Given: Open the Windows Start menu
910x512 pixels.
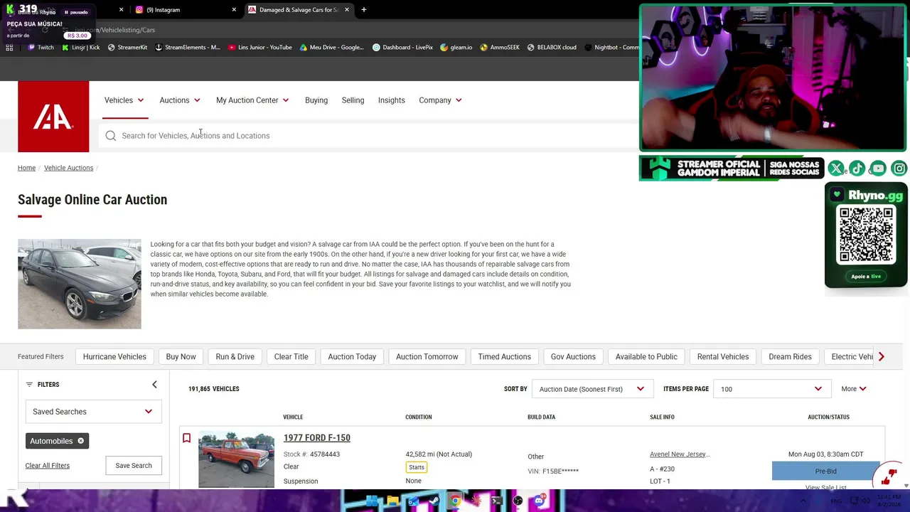Looking at the screenshot, I should click(372, 501).
